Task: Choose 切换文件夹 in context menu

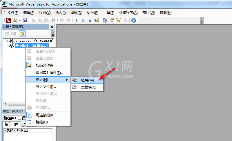Action: pyautogui.click(x=48, y=65)
